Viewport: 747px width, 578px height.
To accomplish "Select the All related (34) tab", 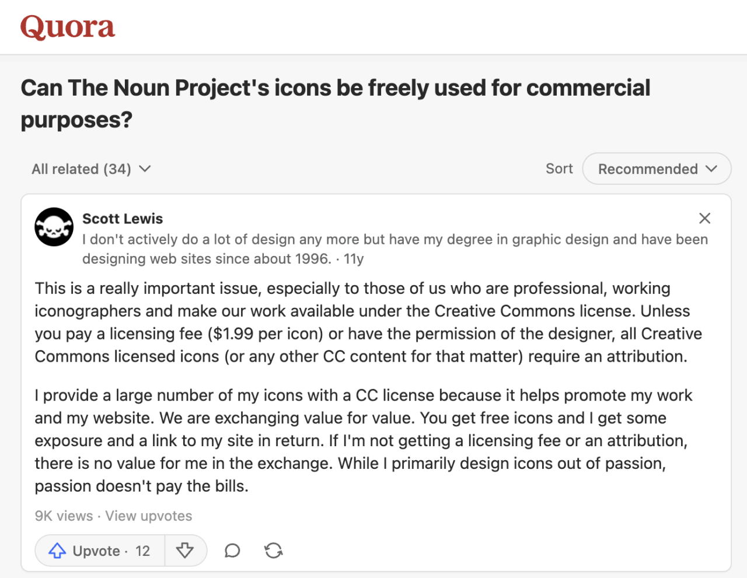I will (81, 169).
